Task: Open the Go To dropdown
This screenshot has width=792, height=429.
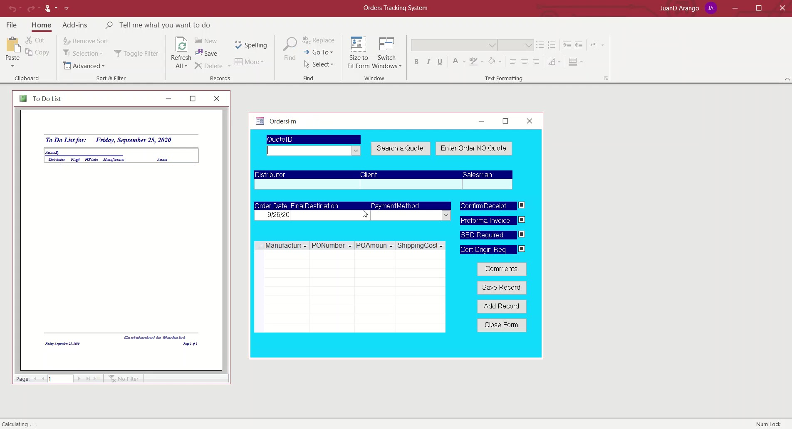Action: coord(319,52)
